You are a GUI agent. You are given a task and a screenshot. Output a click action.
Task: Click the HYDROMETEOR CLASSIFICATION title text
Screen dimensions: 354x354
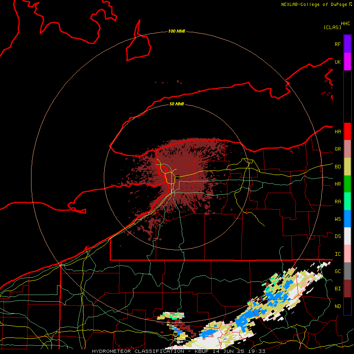tap(138, 351)
